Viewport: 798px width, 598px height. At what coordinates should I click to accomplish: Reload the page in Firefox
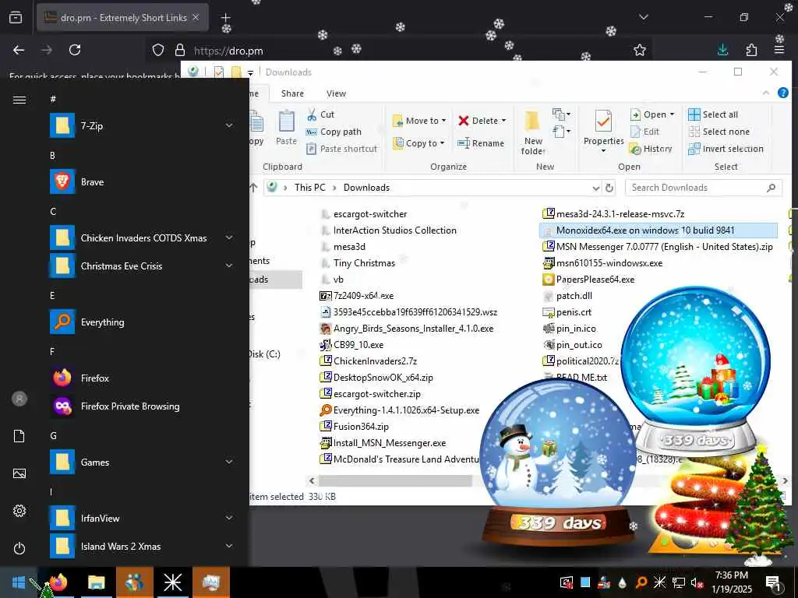tap(75, 50)
